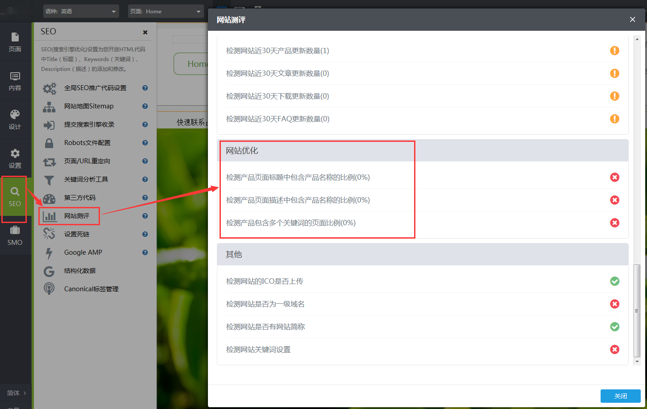Go to the 内容 content sidebar tab
This screenshot has width=647, height=409.
(x=15, y=81)
